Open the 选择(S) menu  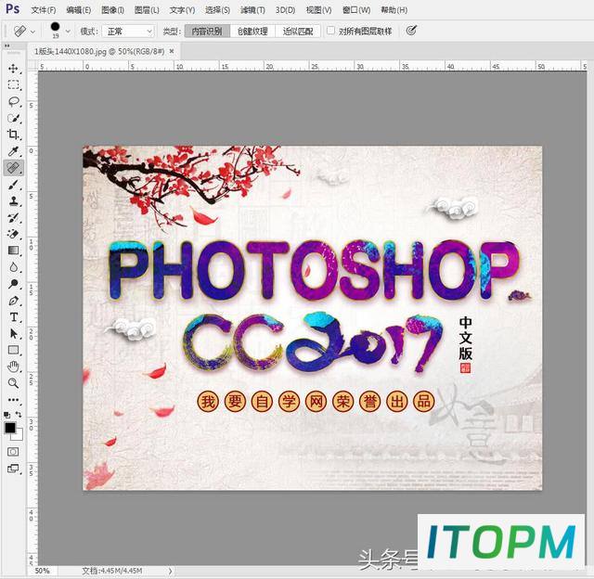[x=217, y=10]
